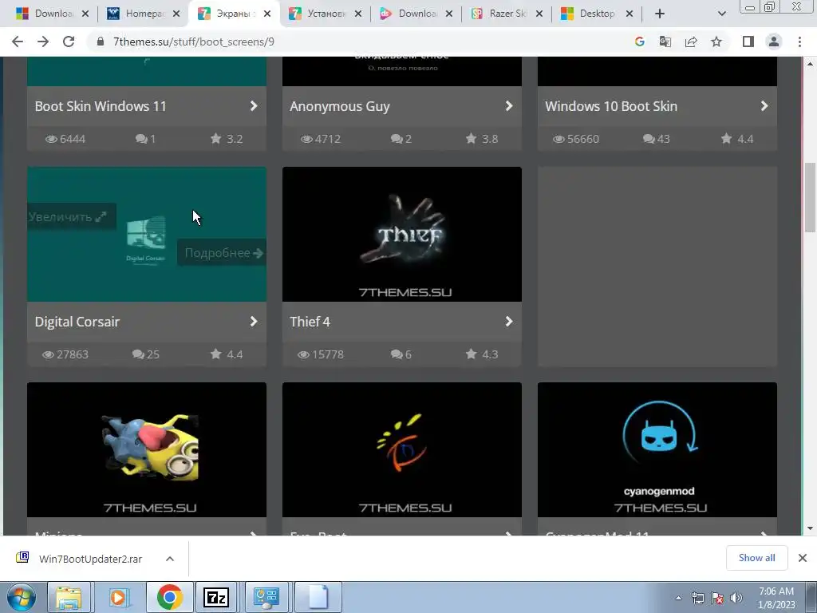Switch to the second Download tab
This screenshot has width=817, height=613.
[x=416, y=14]
